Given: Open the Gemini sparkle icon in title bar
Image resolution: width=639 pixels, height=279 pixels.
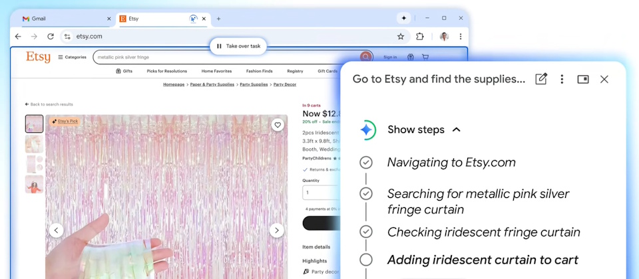Looking at the screenshot, I should (403, 19).
